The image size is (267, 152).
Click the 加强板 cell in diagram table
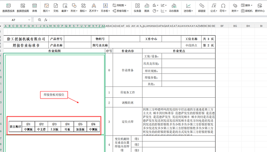(x=80, y=129)
